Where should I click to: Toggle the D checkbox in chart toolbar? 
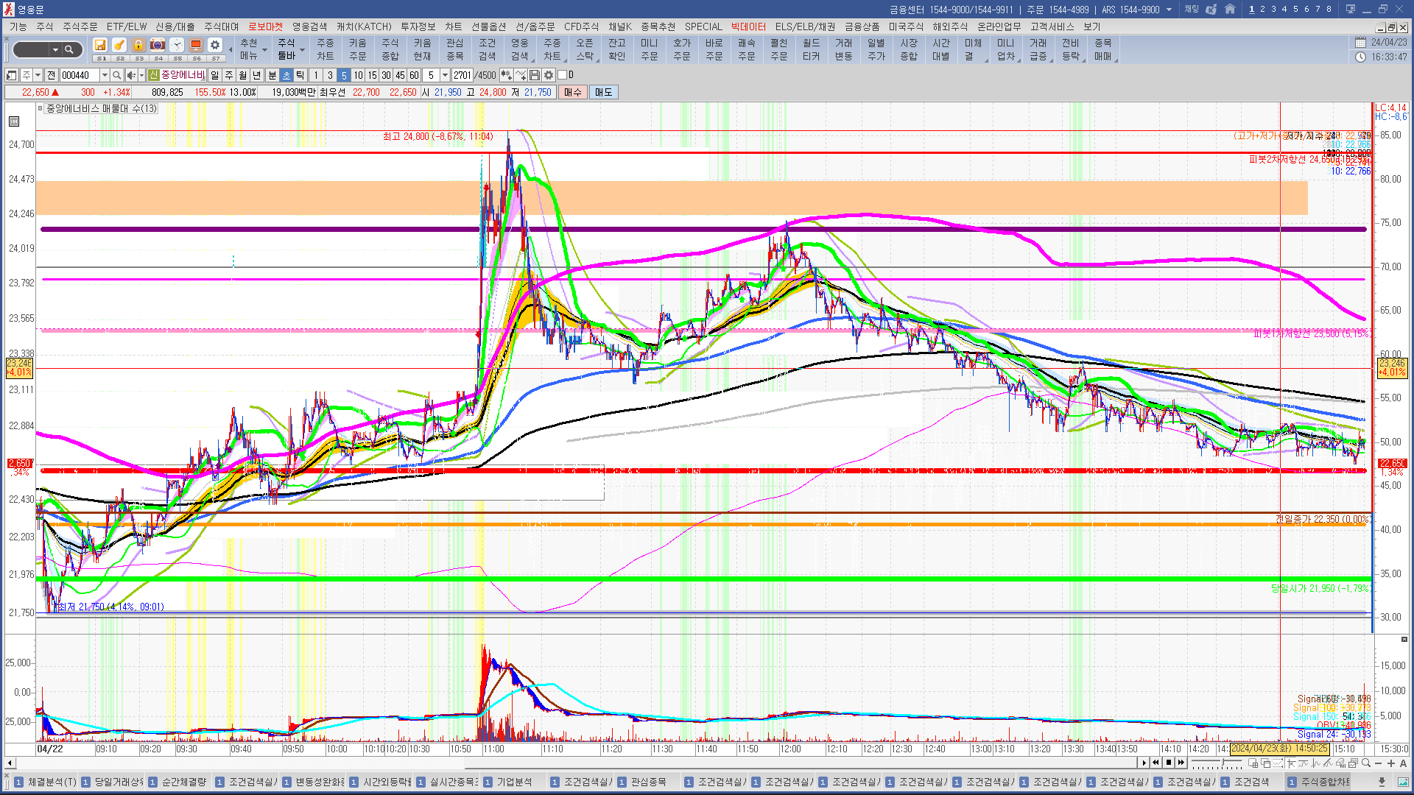(563, 75)
